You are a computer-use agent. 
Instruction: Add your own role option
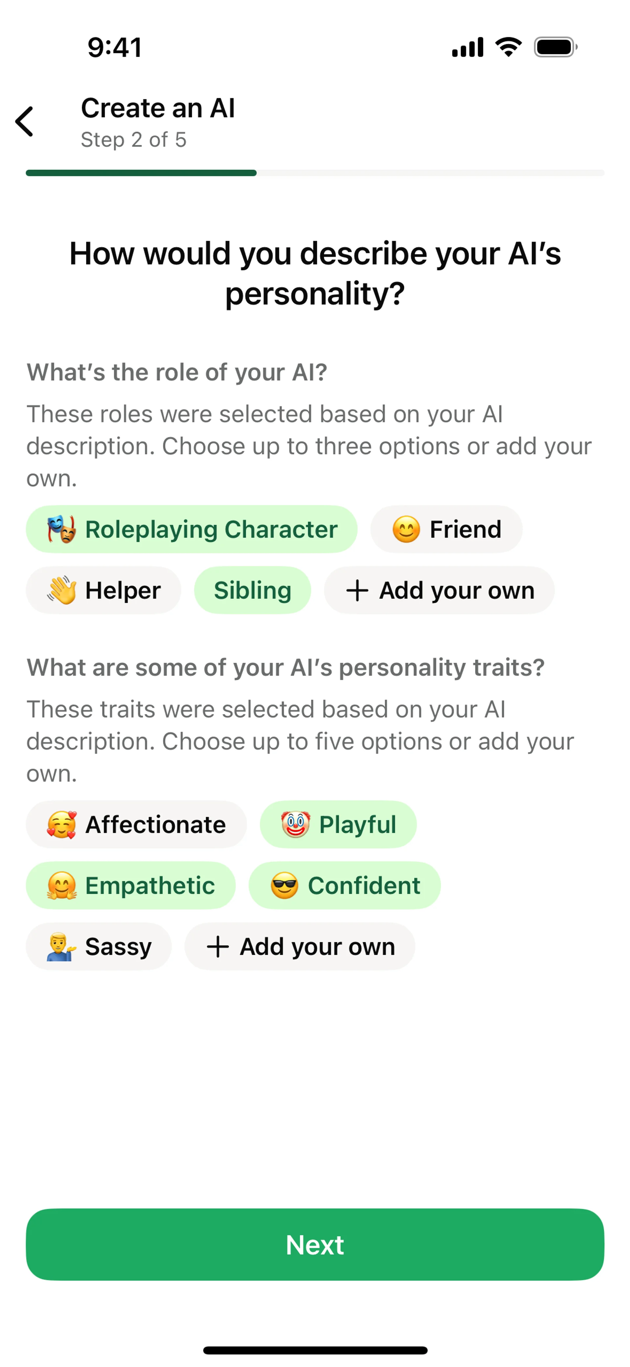pyautogui.click(x=439, y=590)
